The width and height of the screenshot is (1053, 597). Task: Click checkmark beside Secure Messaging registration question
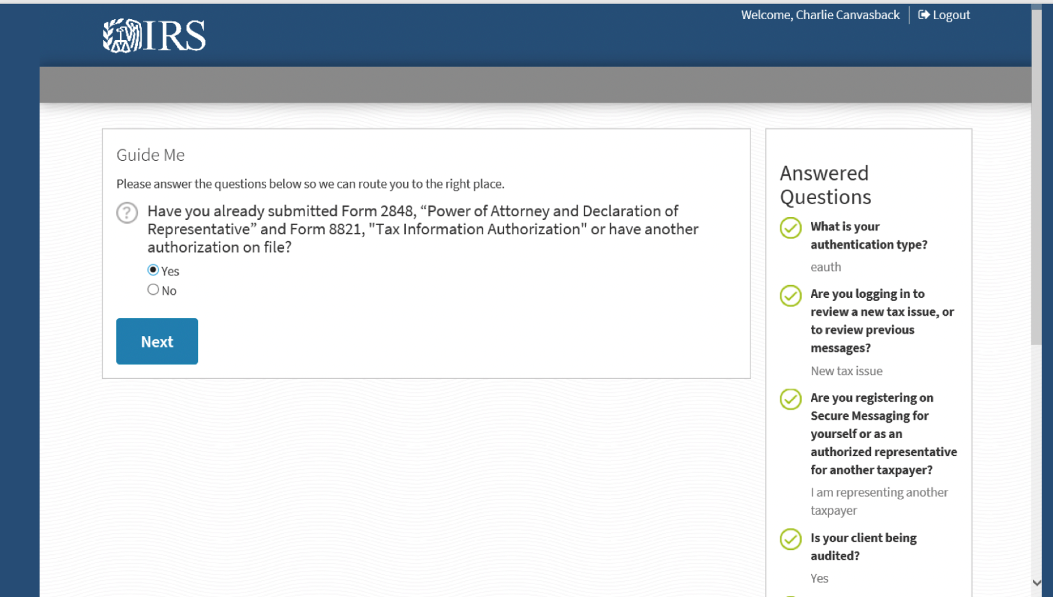[x=790, y=399]
